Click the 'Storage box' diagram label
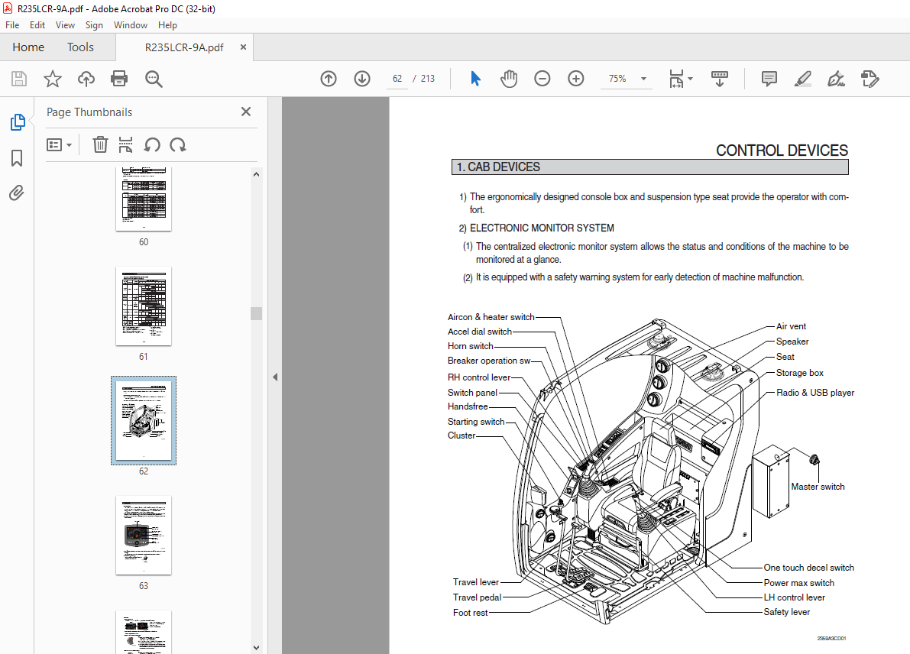The height and width of the screenshot is (654, 910). point(800,373)
